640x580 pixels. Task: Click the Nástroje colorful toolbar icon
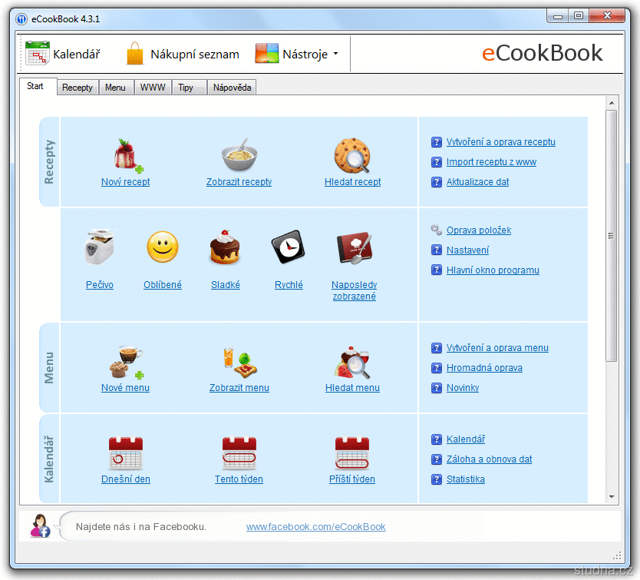point(266,54)
